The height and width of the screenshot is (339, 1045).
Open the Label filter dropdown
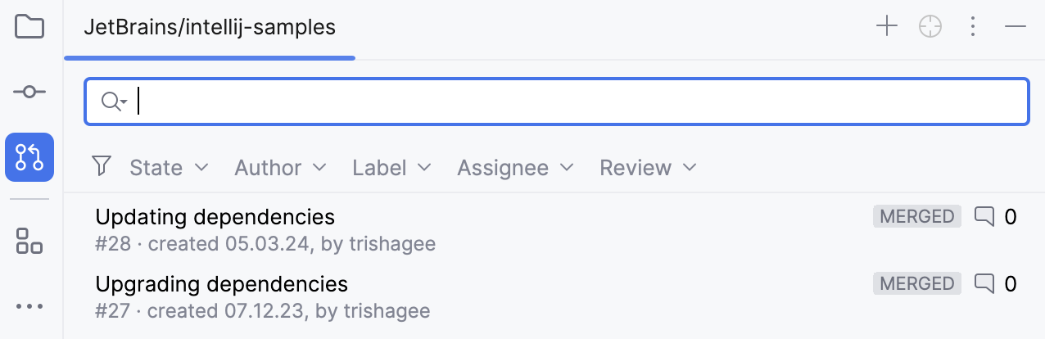pyautogui.click(x=391, y=168)
